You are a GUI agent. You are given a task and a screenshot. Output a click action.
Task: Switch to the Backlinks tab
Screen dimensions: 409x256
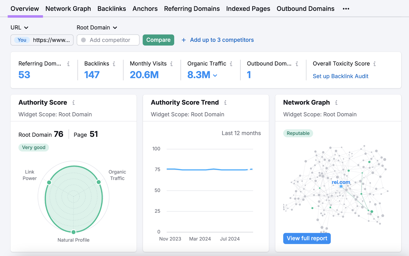point(112,8)
